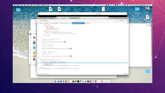Image resolution: width=165 pixels, height=93 pixels.
Task: Click the AlexeyPortnov user name in the menu bar
Action: tap(143, 5)
